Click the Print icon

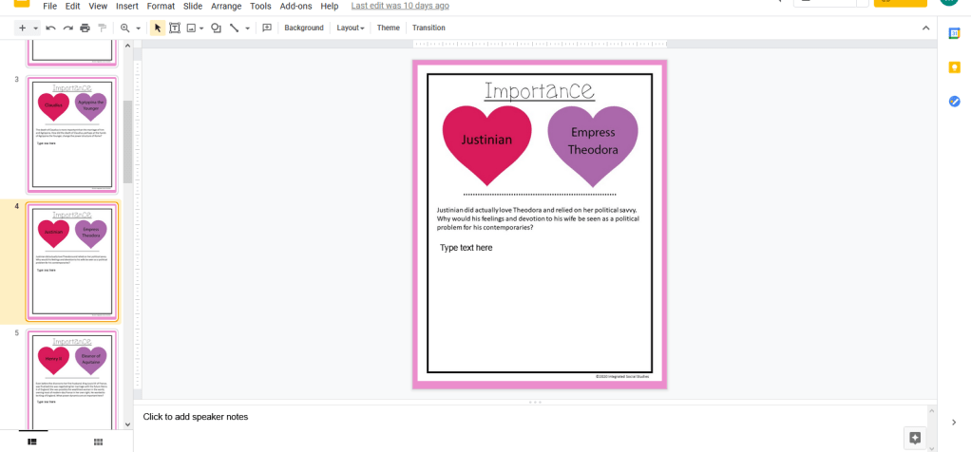[x=85, y=28]
